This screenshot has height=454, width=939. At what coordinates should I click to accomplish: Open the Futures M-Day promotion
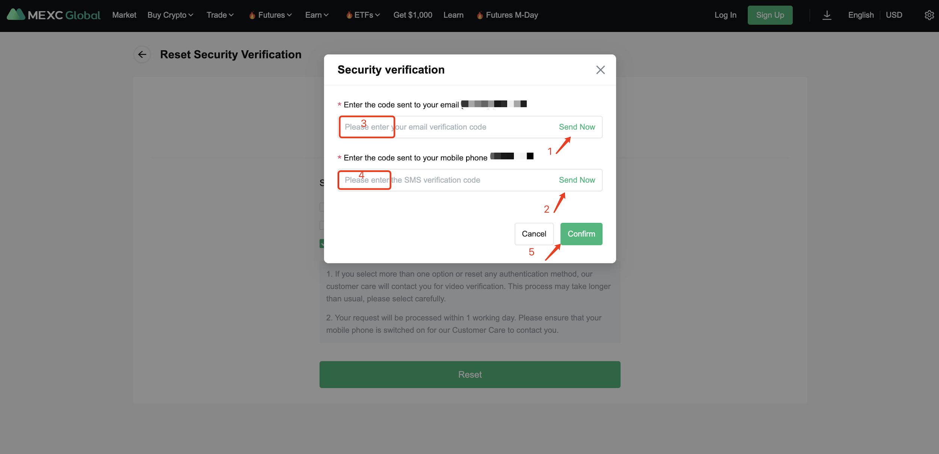click(507, 15)
